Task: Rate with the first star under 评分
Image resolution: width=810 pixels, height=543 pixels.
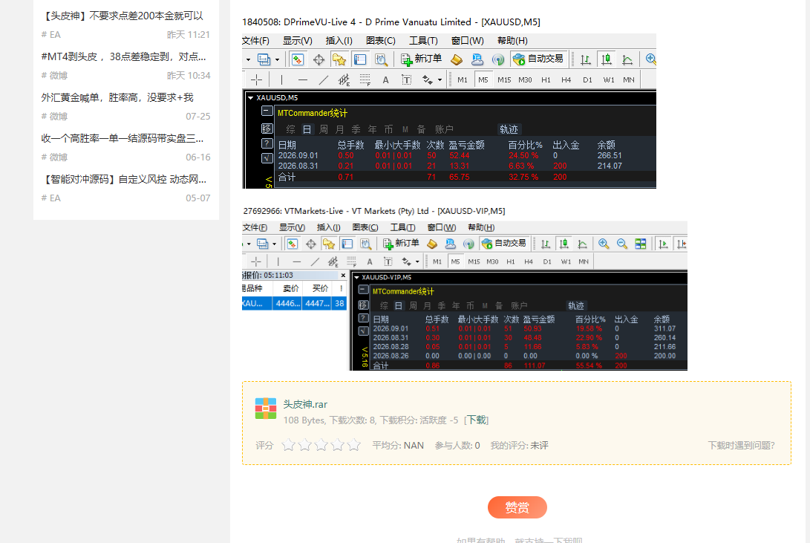Action: pos(288,445)
